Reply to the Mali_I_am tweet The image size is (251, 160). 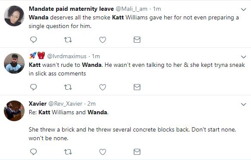coord(34,40)
